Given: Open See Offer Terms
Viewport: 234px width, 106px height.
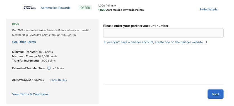Looking at the screenshot, I should [24, 42].
